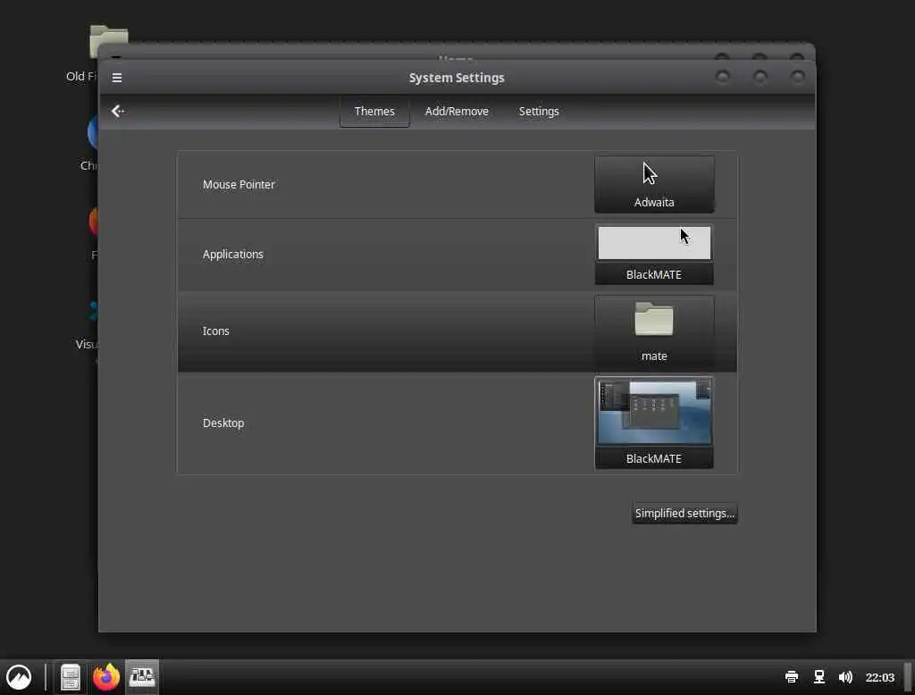This screenshot has width=915, height=695.
Task: Open the volume control tray icon
Action: [845, 677]
